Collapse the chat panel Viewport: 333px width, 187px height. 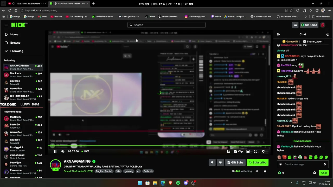pos(278,34)
